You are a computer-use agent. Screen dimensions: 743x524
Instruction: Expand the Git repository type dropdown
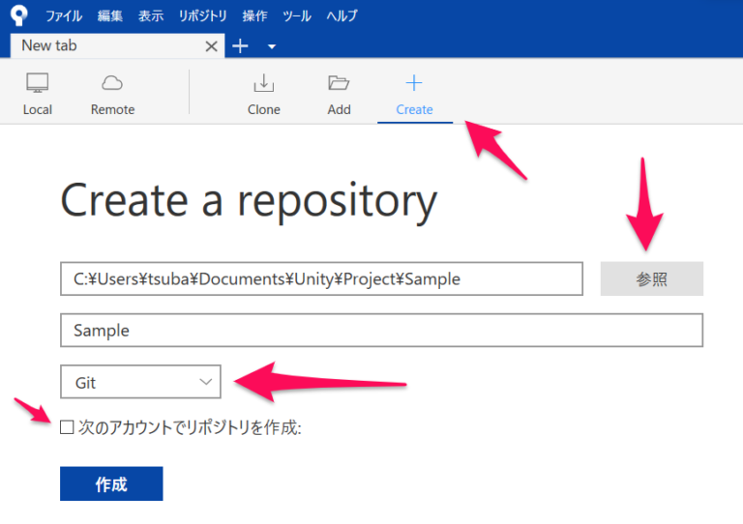coord(140,382)
